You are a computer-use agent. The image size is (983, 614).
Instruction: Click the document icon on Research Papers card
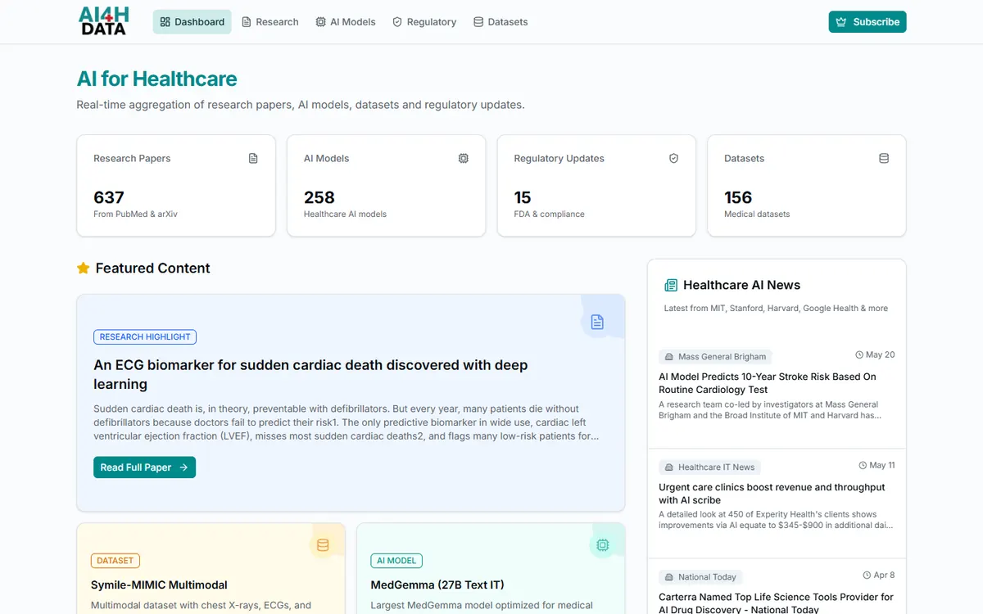pos(253,158)
